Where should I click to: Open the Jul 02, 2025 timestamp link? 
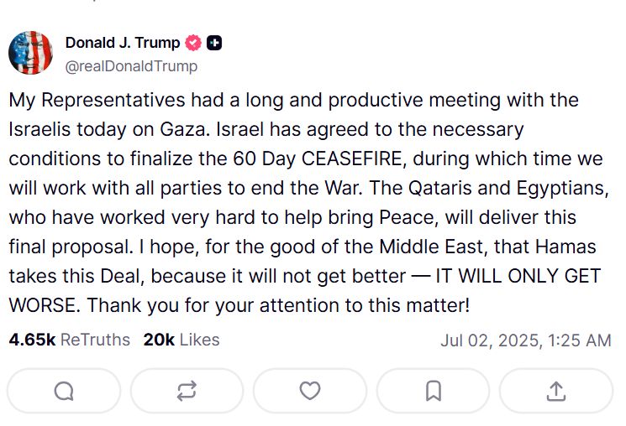525,340
